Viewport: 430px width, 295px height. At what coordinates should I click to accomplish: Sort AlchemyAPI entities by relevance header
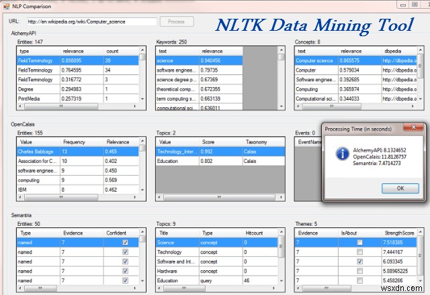82,51
